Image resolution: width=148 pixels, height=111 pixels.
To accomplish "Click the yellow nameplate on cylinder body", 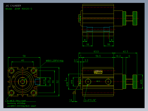I will click(98, 72).
